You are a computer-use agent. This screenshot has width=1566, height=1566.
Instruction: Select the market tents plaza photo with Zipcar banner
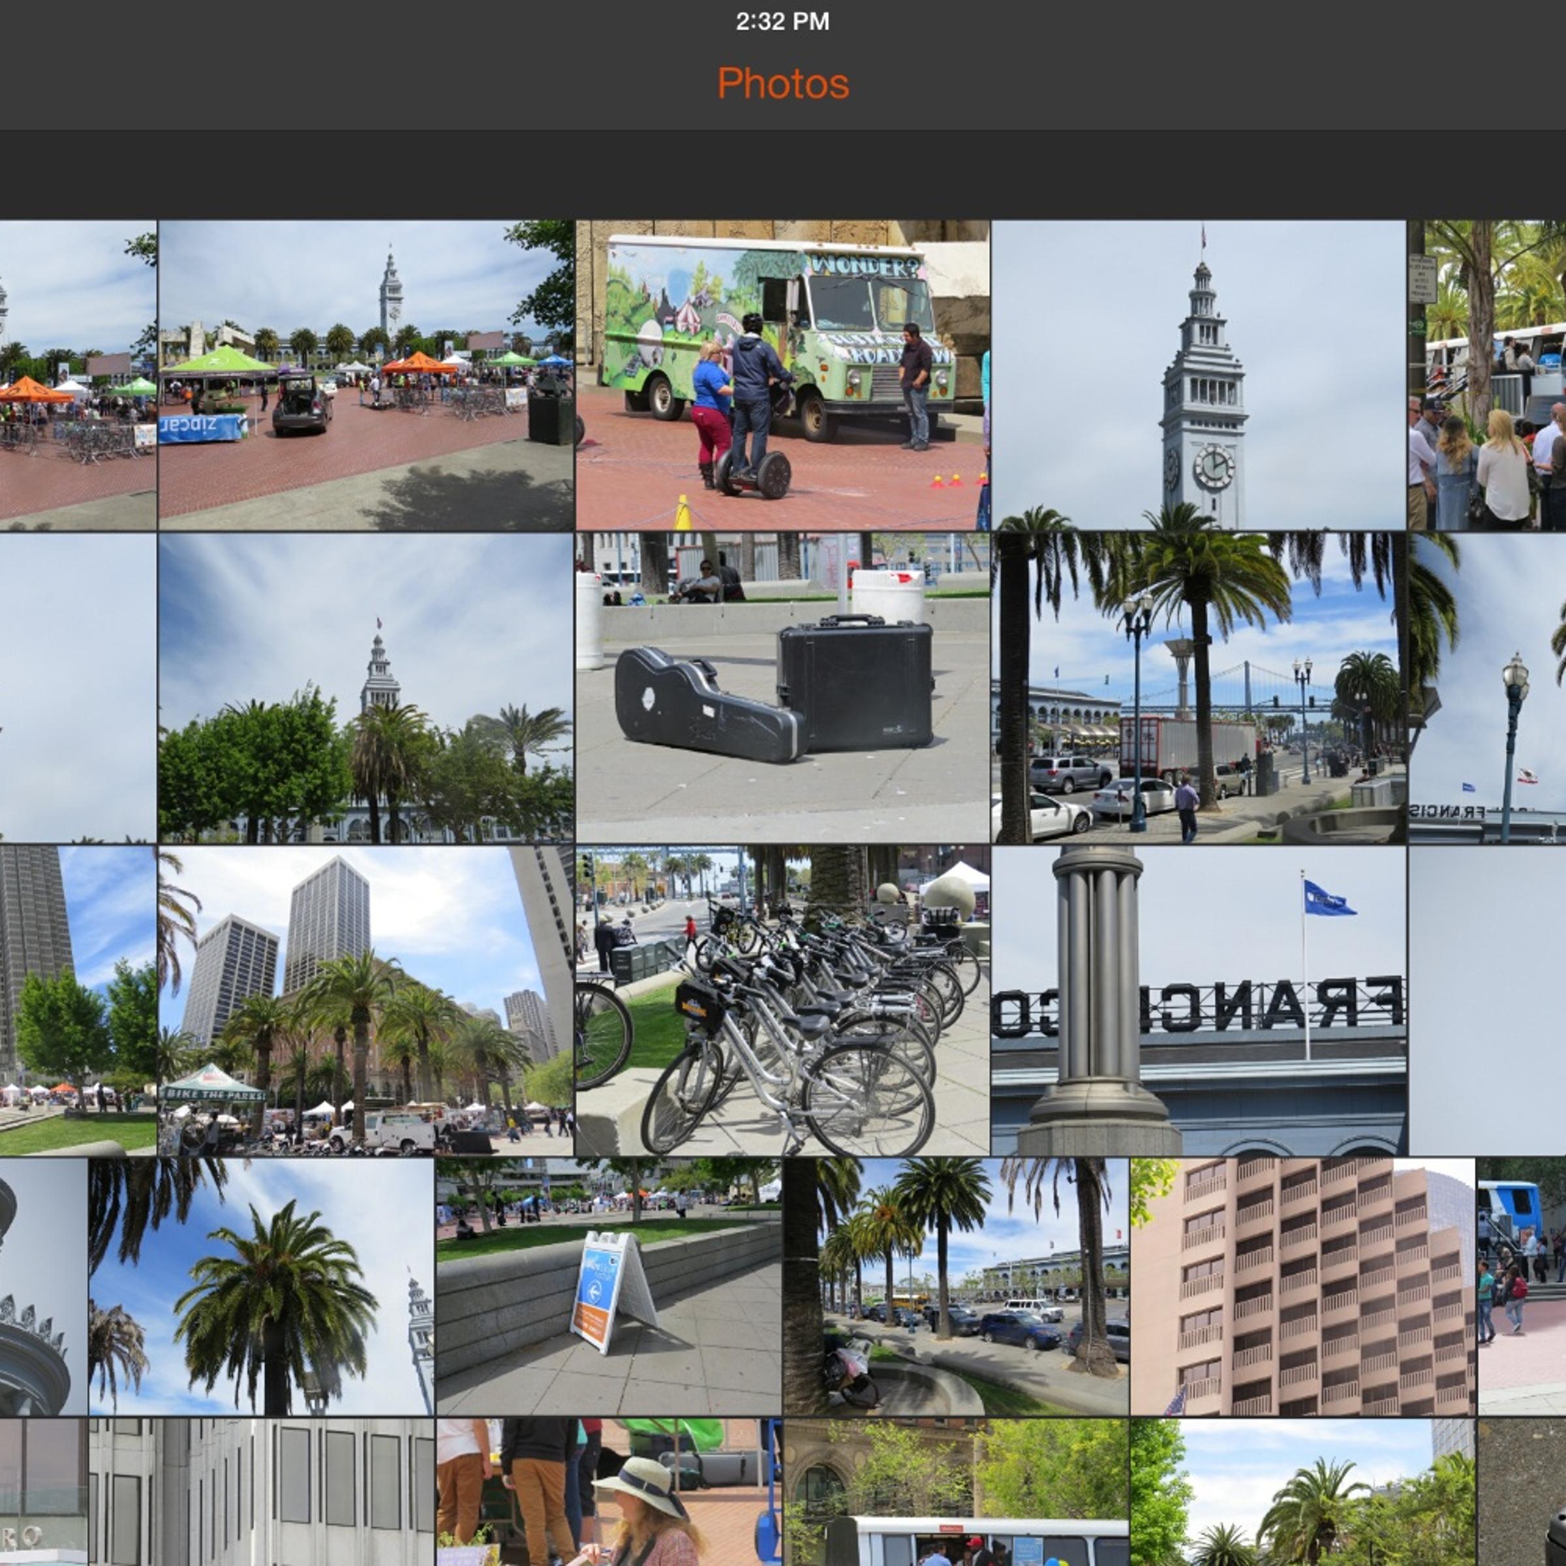365,375
